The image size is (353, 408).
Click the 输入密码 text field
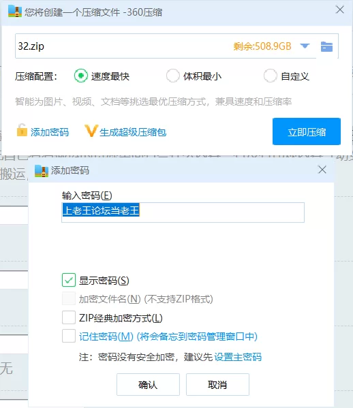pyautogui.click(x=183, y=213)
